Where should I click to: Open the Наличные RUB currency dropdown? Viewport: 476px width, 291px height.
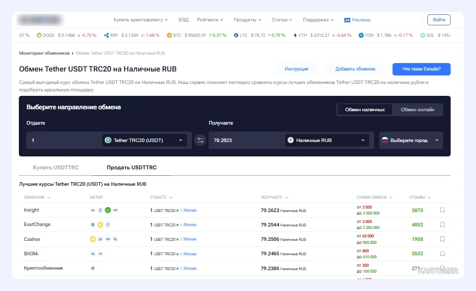pos(327,140)
